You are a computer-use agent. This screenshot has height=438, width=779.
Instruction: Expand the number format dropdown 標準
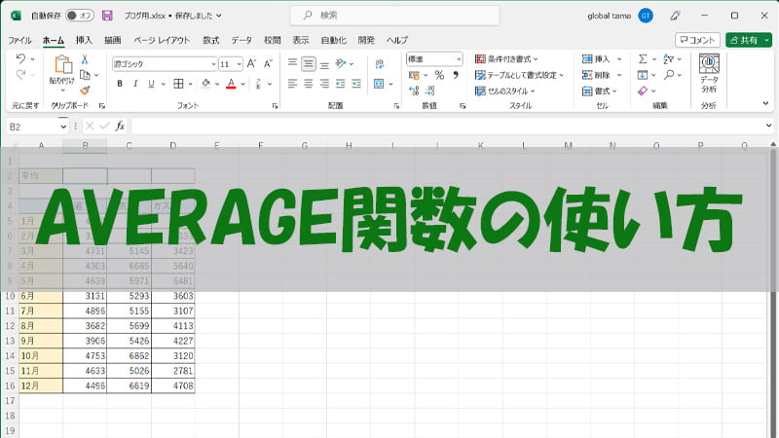(459, 59)
